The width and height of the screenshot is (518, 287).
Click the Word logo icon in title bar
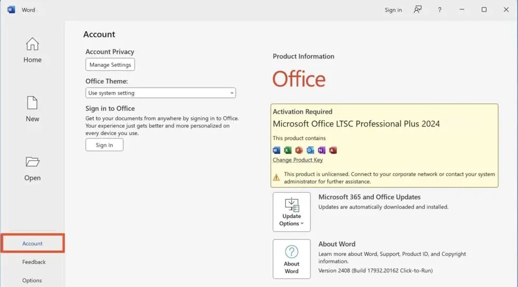(11, 9)
